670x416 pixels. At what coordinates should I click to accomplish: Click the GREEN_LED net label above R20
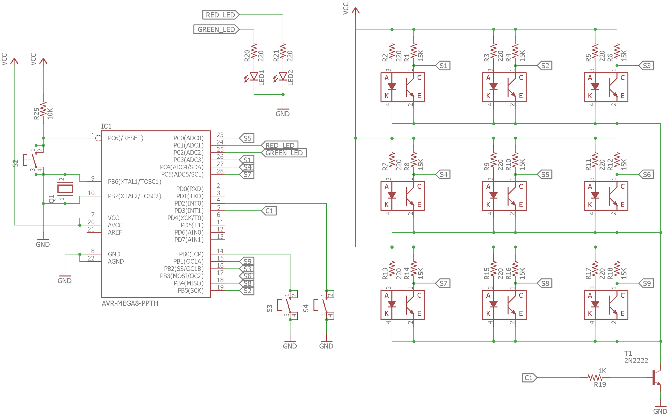[x=216, y=29]
